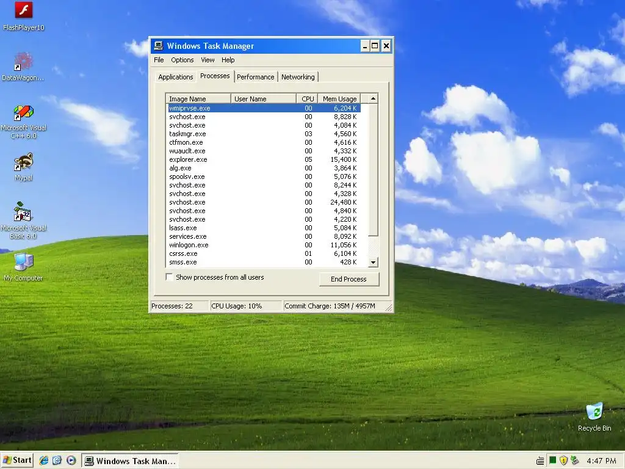Image resolution: width=625 pixels, height=469 pixels.
Task: Launch Internet Explorer from quick launch
Action: tap(43, 460)
